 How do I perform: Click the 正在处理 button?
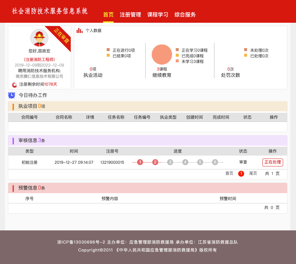coord(273,162)
